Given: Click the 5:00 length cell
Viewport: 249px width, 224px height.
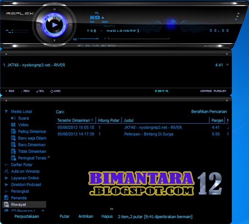Looking at the screenshot, I should click(215, 134).
